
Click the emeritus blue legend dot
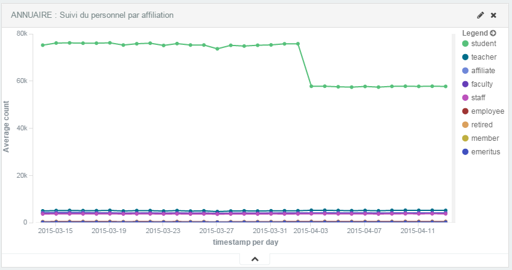tap(466, 152)
